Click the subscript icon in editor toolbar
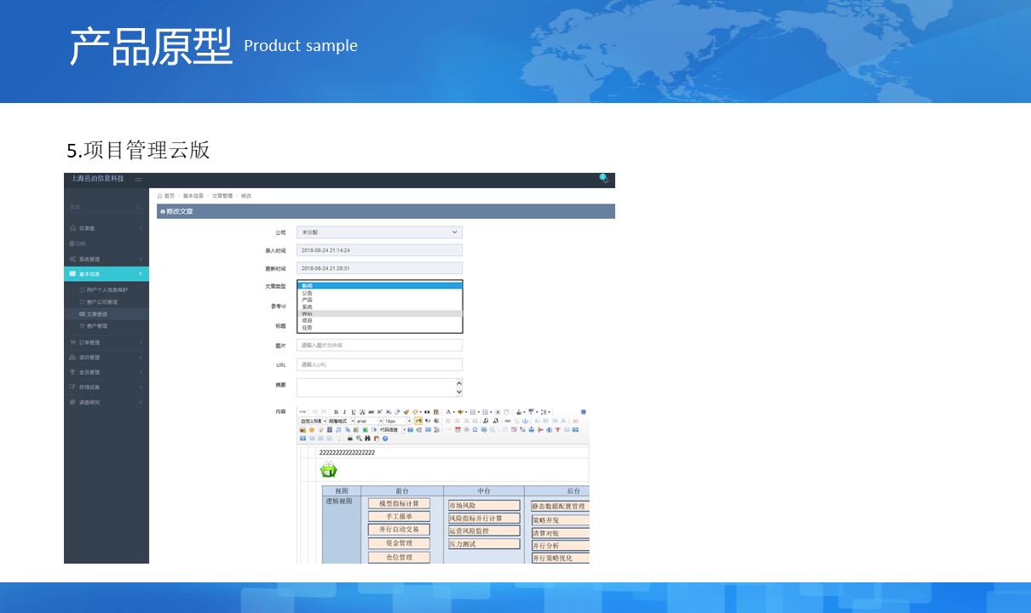Image resolution: width=1031 pixels, height=613 pixels. 389,412
